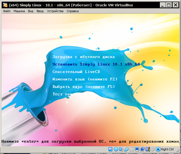
Task: Click the Right Ctrl host key label
Action: 167,149
